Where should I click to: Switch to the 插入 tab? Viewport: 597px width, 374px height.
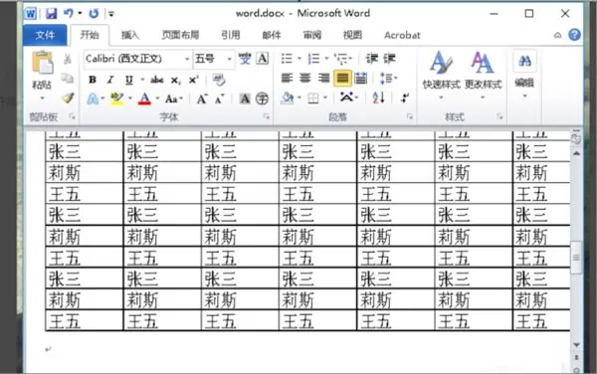tap(129, 35)
